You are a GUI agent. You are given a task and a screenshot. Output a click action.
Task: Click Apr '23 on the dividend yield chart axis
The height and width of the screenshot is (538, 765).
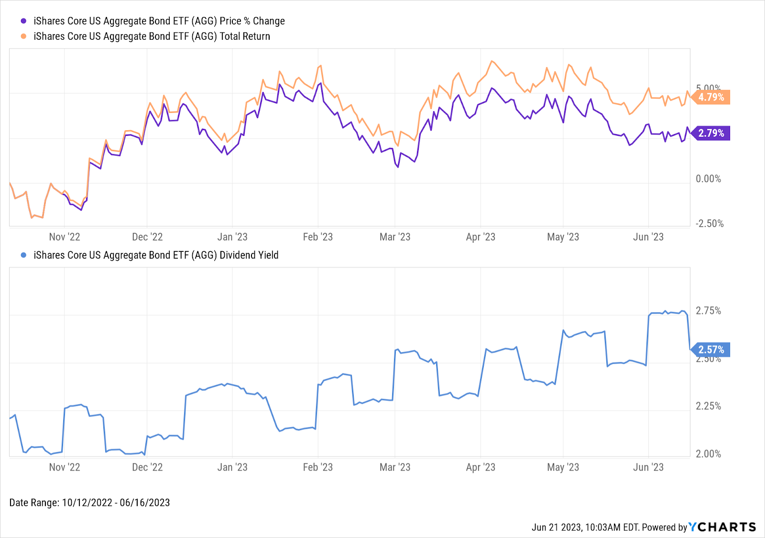[481, 467]
